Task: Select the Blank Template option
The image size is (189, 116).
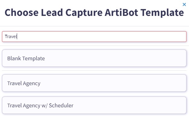Action: (94, 58)
